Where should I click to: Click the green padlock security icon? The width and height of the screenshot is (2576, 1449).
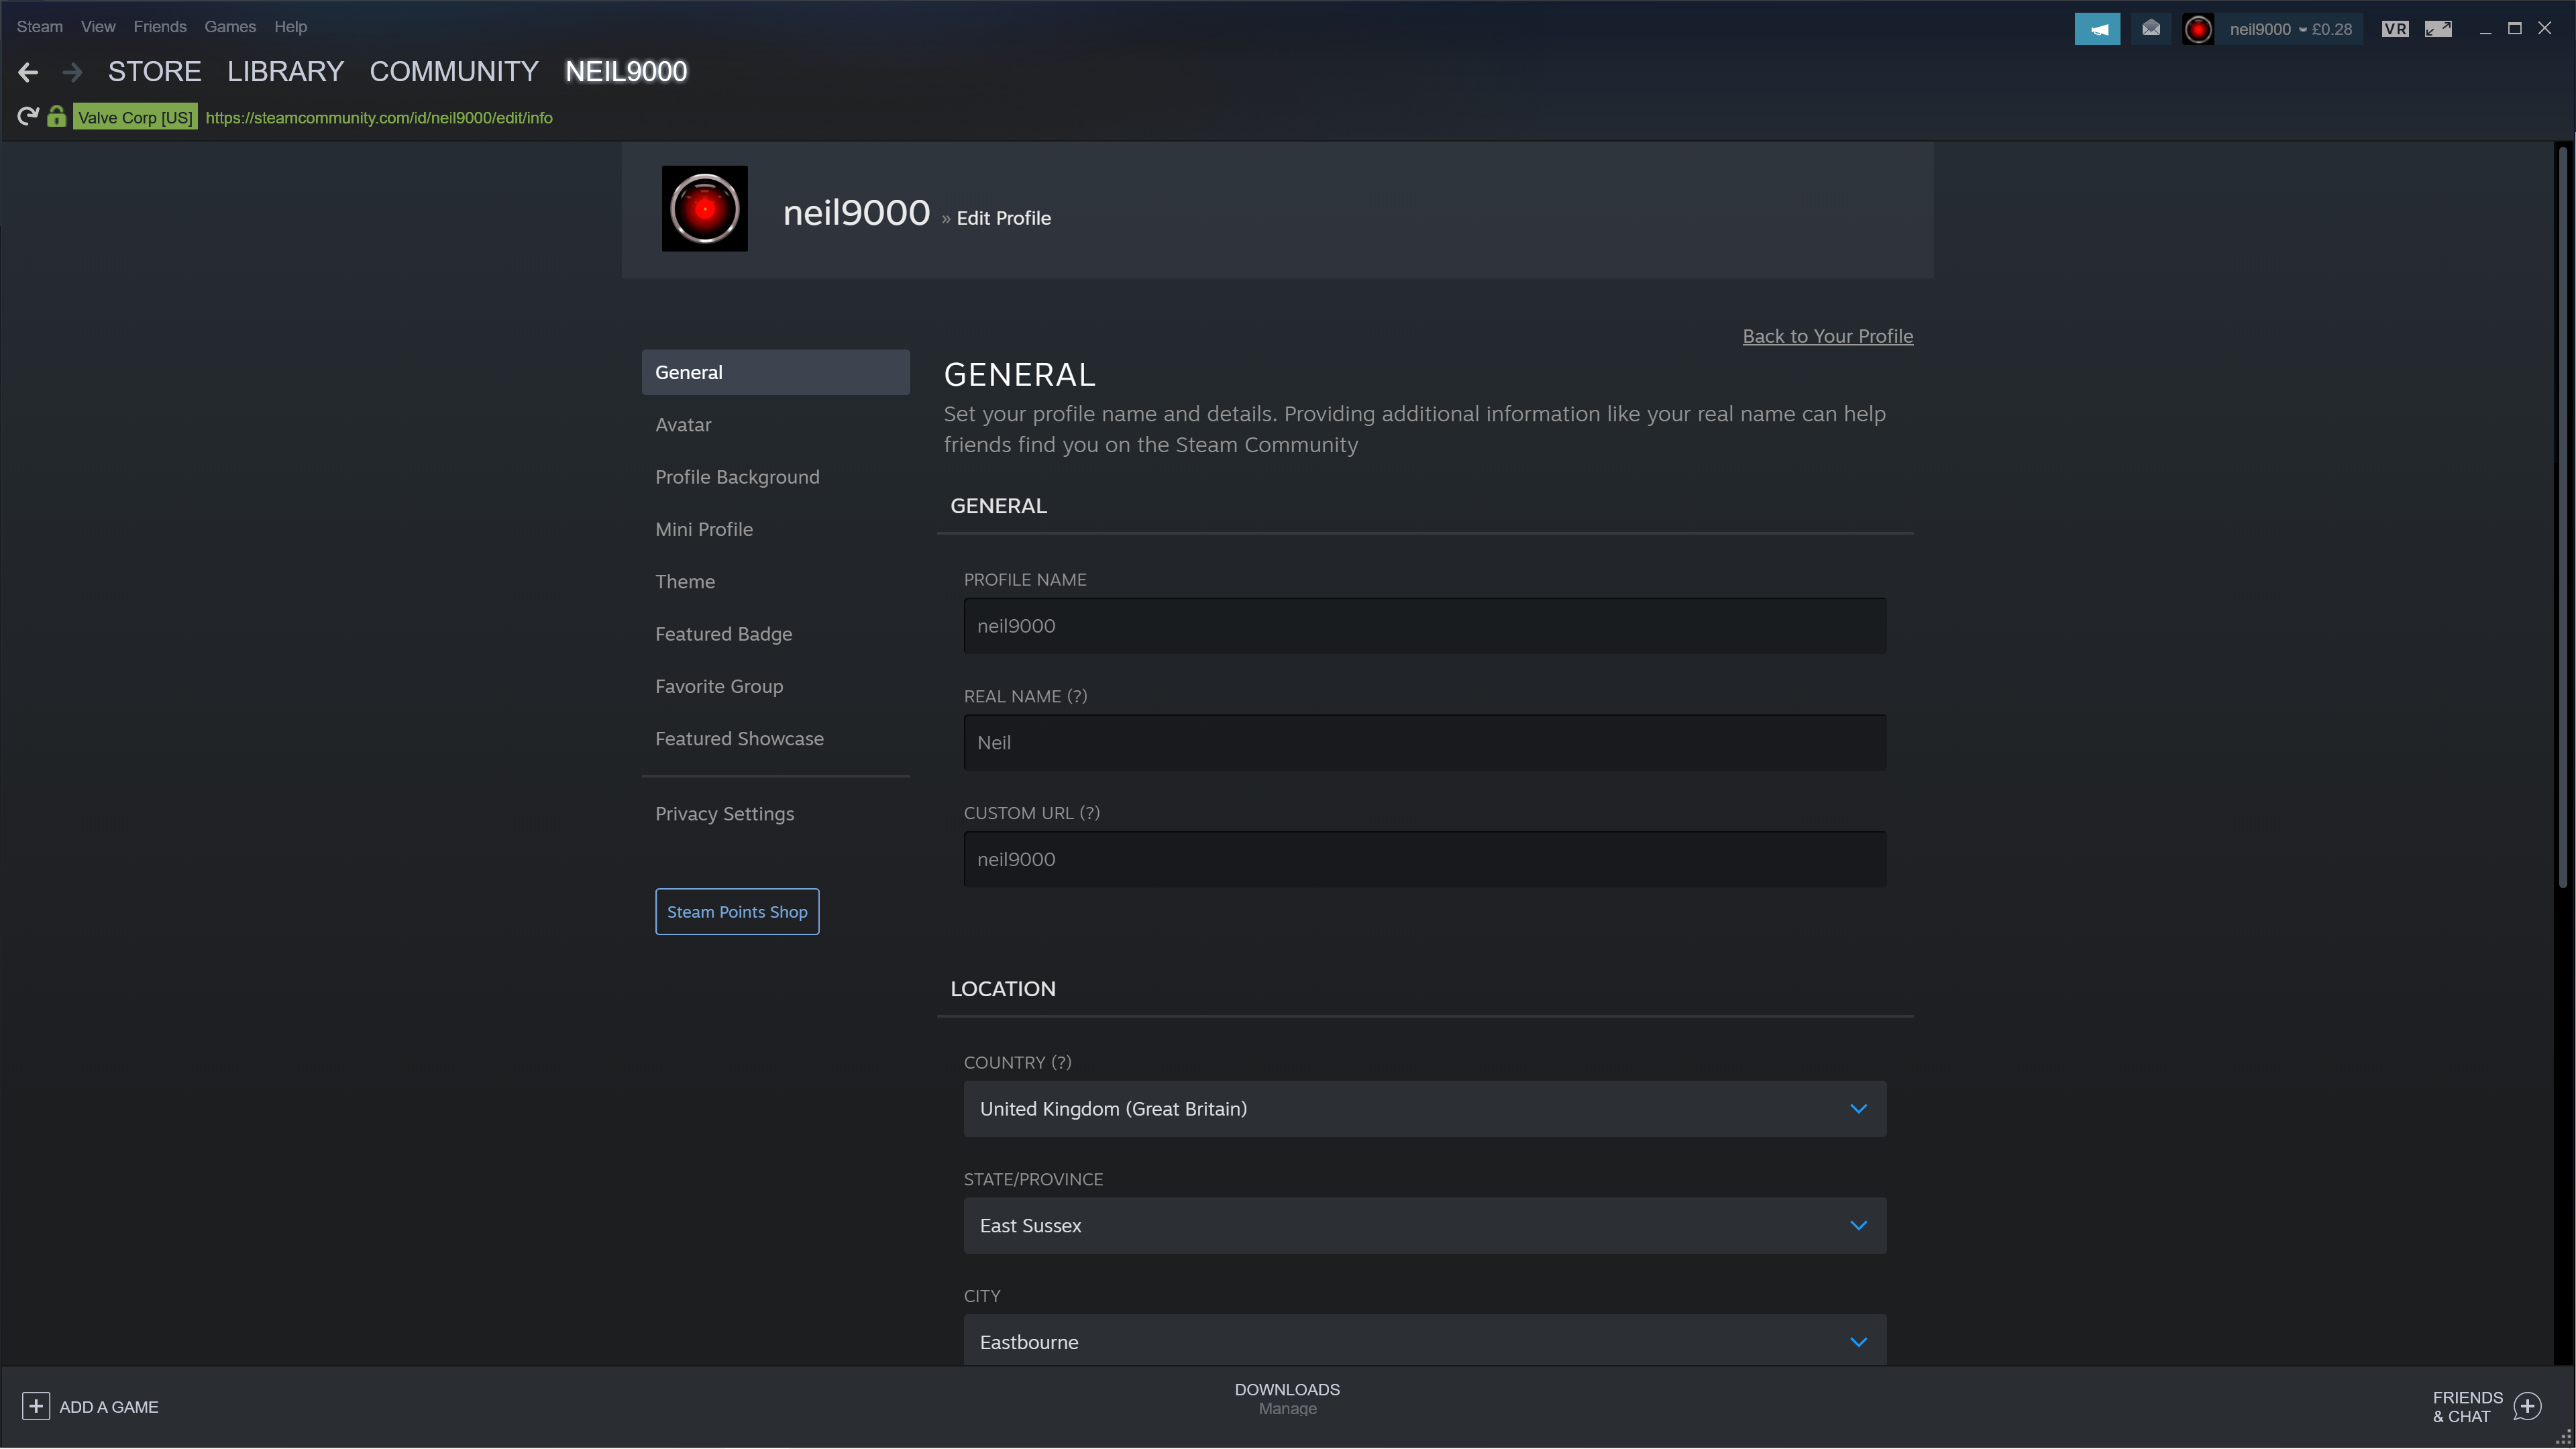(57, 117)
